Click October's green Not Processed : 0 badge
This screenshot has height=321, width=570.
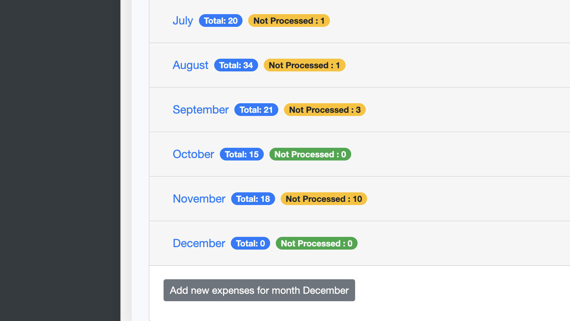[x=310, y=154]
